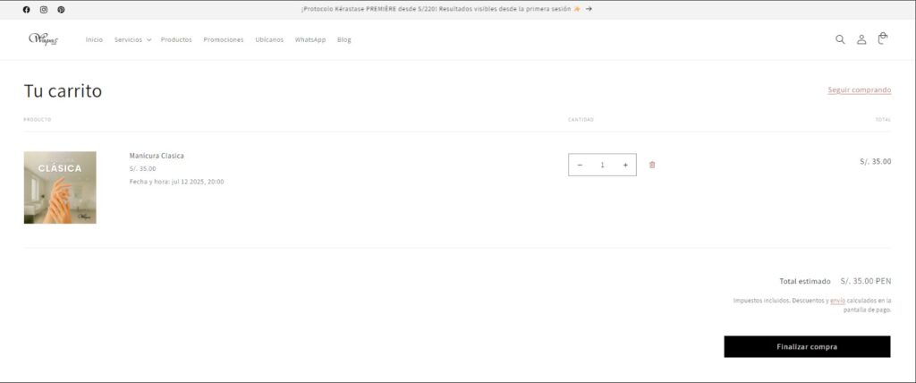Decrease quantity with minus button
This screenshot has width=916, height=383.
[580, 165]
